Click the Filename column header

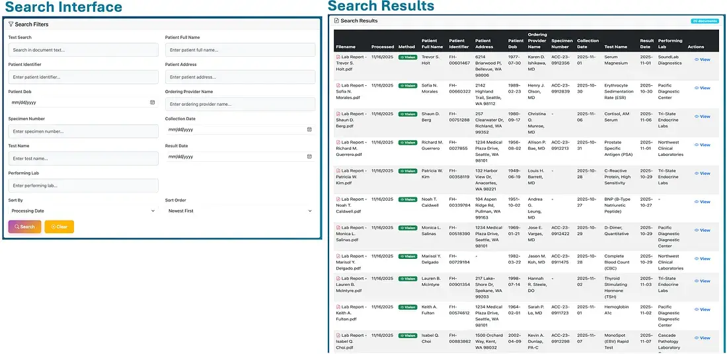point(346,47)
